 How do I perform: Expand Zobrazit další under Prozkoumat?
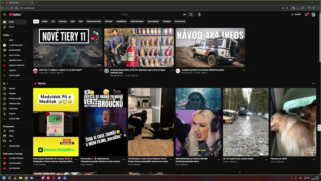15,146
